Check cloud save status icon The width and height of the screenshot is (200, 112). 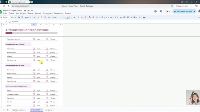[x=32, y=11]
